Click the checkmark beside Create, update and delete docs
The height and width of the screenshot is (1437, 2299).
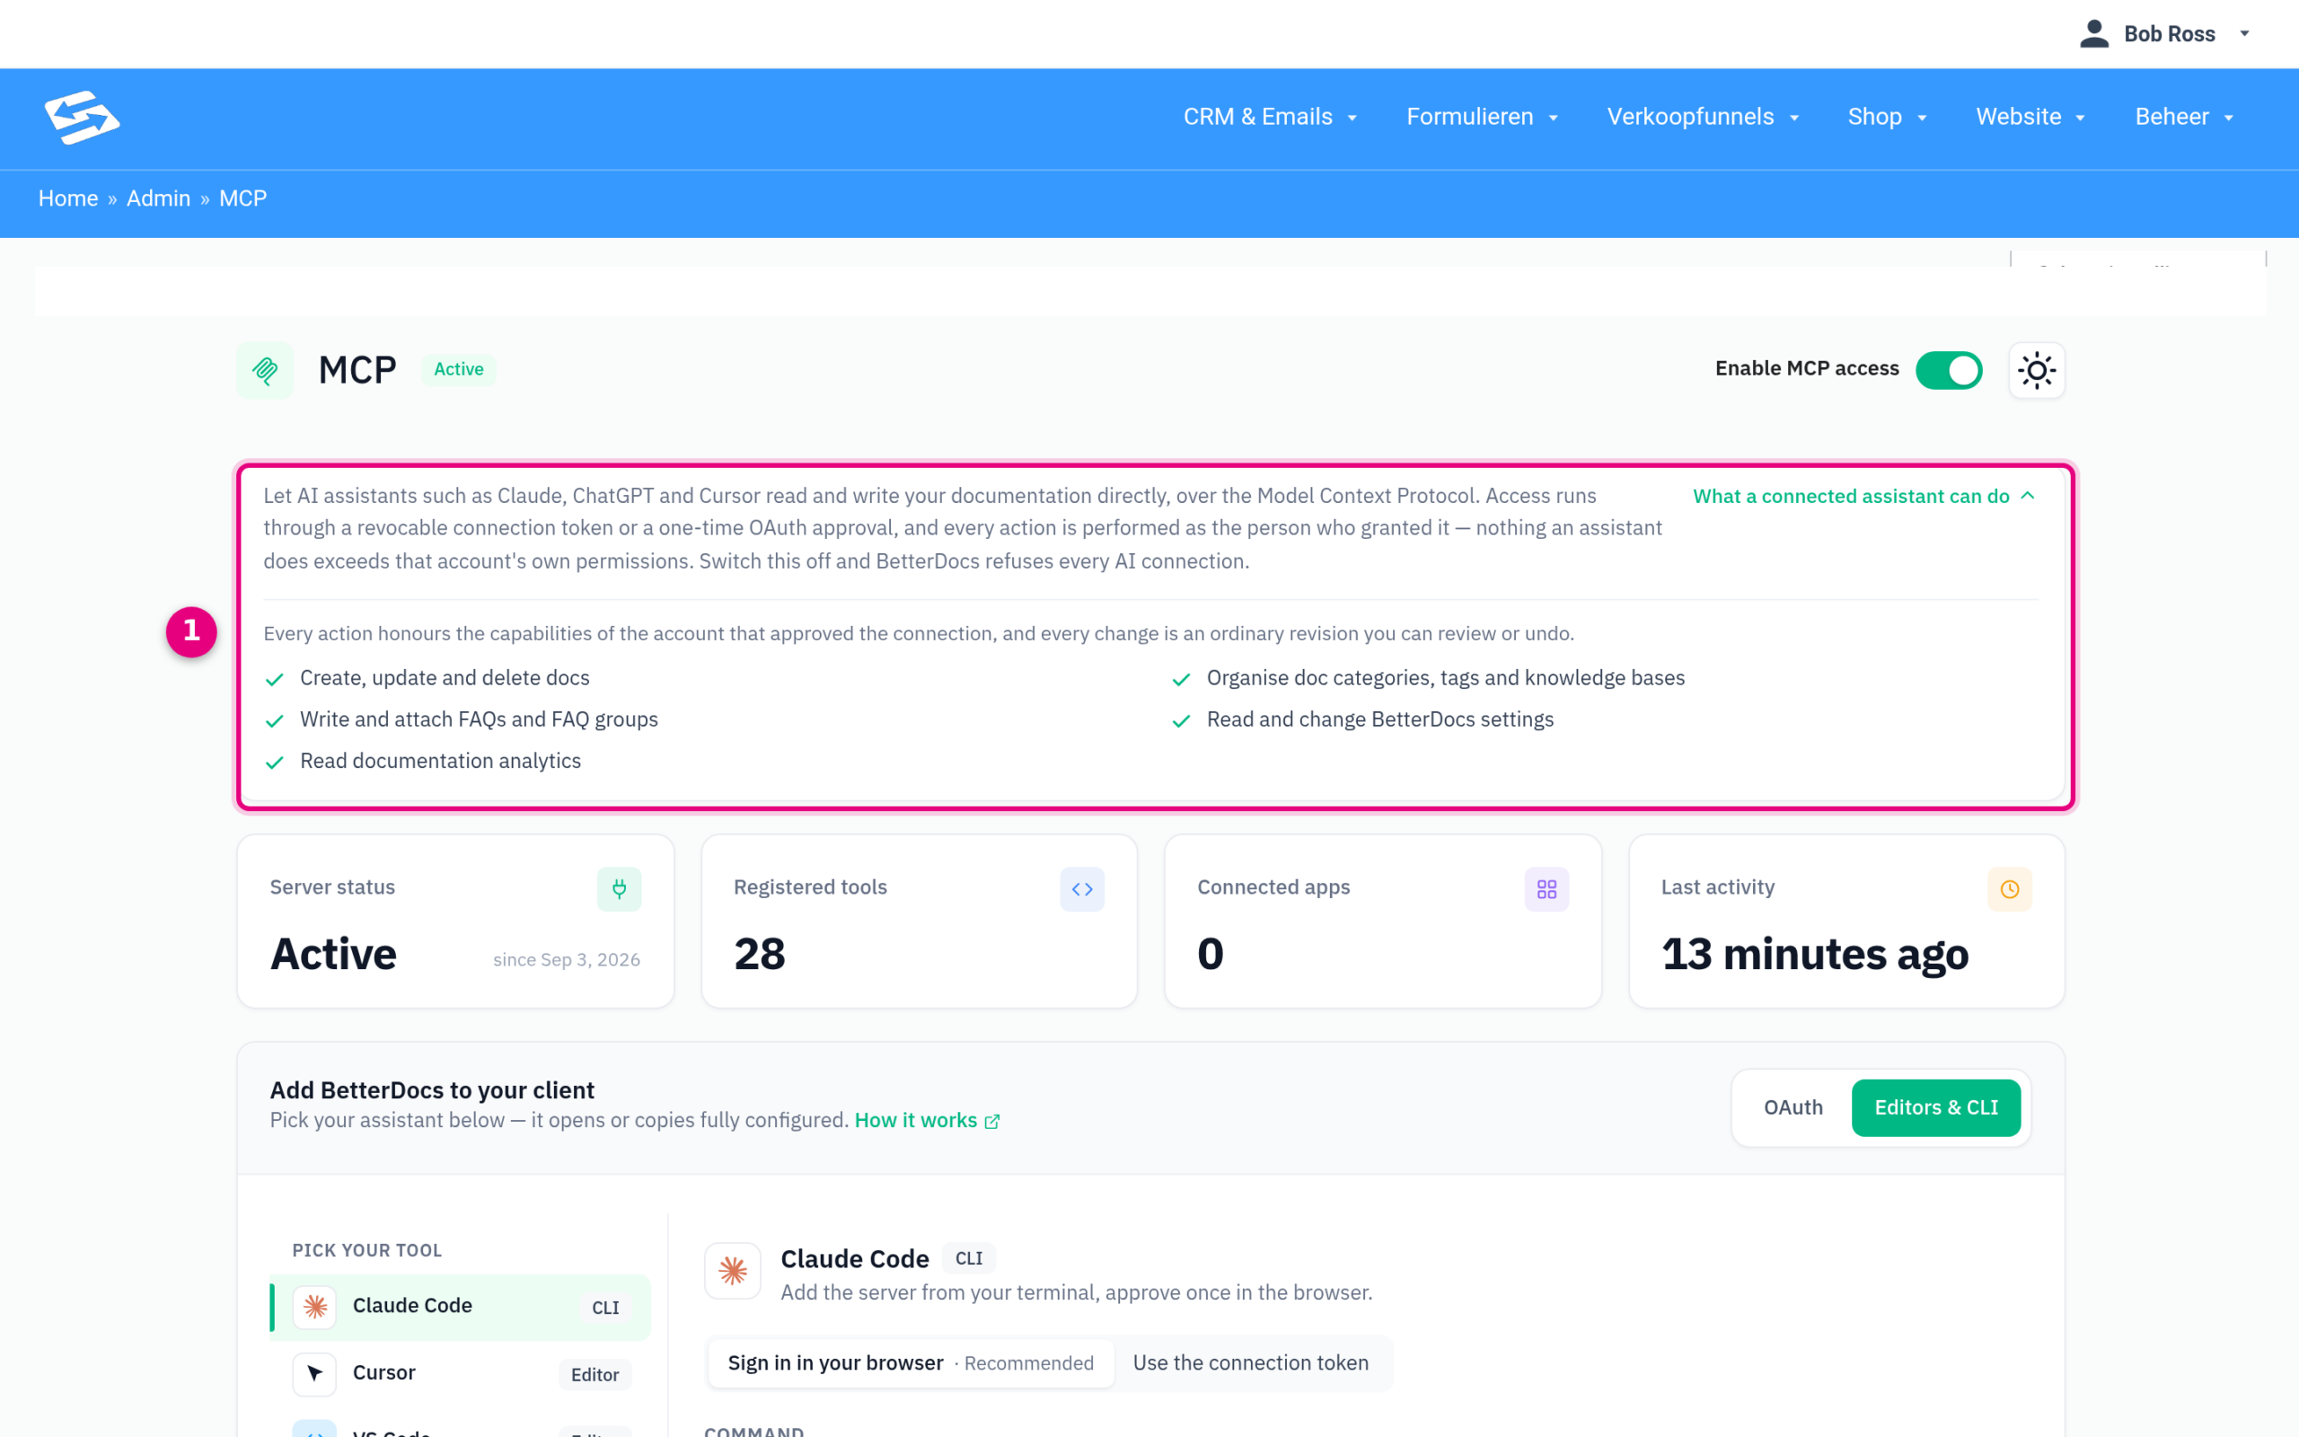pos(275,679)
